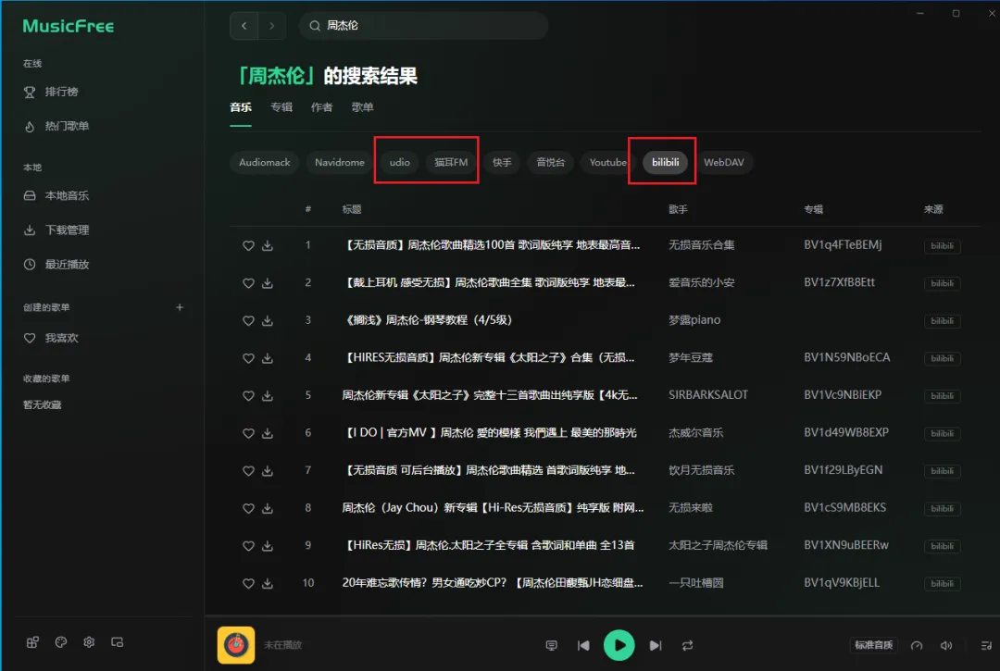Click the plugin management icon in sidebar footer
Screen dimensions: 1000x671
pos(32,642)
